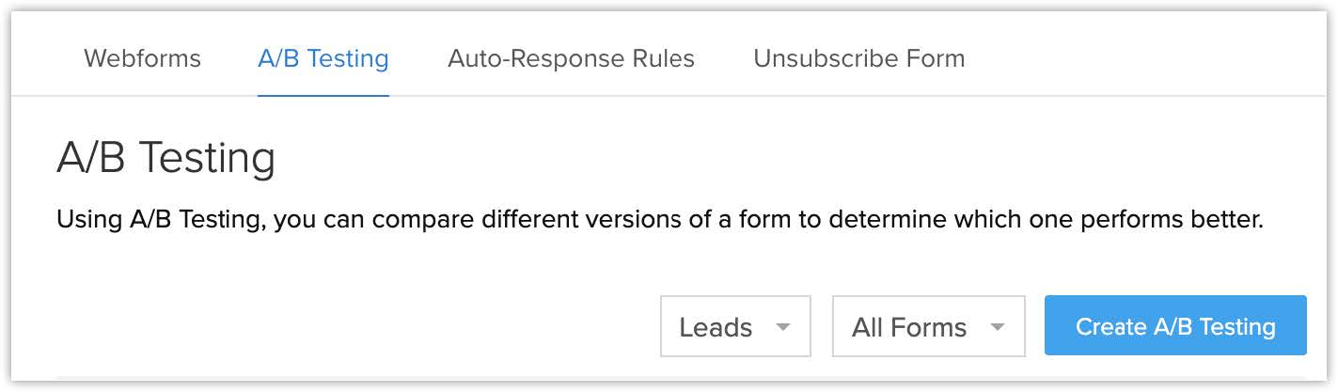
Task: Open the Auto-Response Rules tab
Action: (x=571, y=58)
